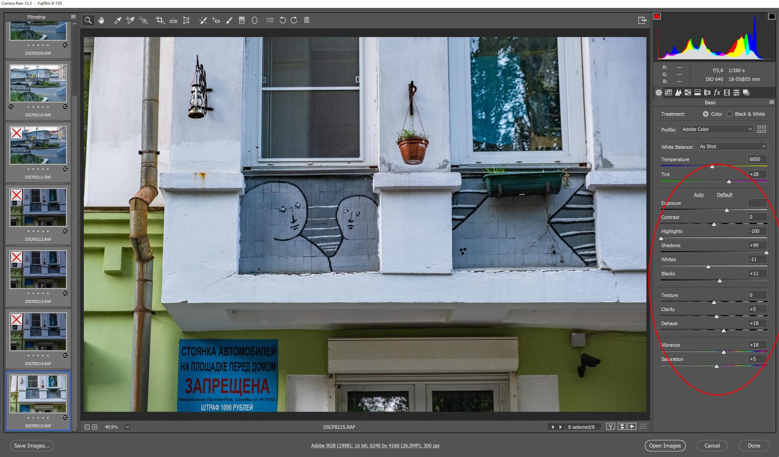Screen dimensions: 779x457
Task: Open the profile browser grid icon
Action: click(762, 129)
